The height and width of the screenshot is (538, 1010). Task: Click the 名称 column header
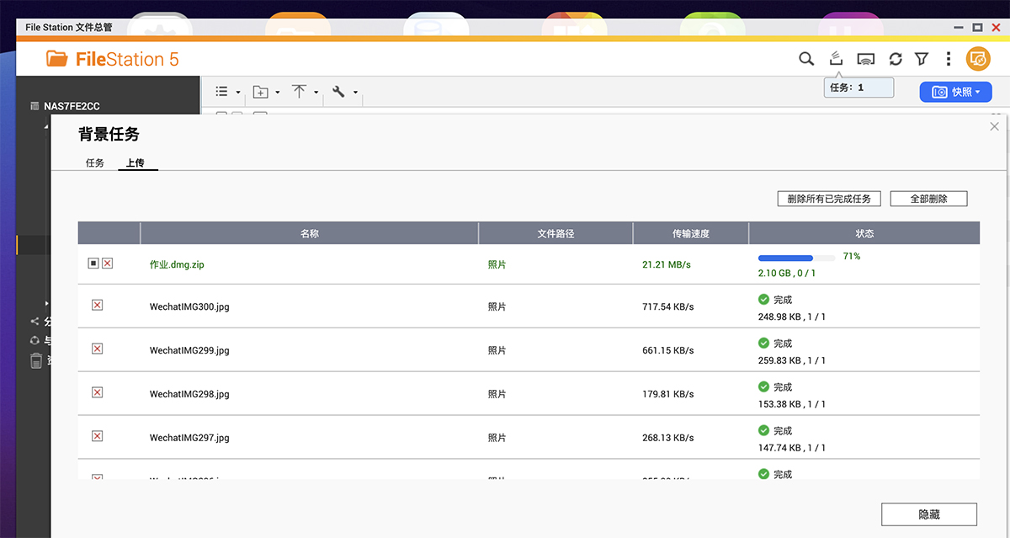tap(309, 233)
